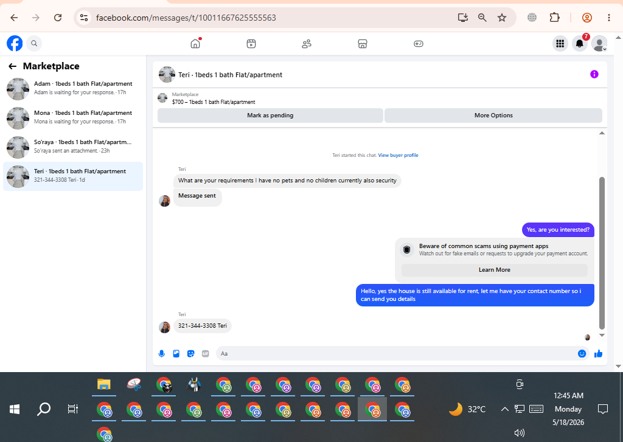Choose a sticker with the sticker icon
Image resolution: width=623 pixels, height=442 pixels.
click(190, 353)
